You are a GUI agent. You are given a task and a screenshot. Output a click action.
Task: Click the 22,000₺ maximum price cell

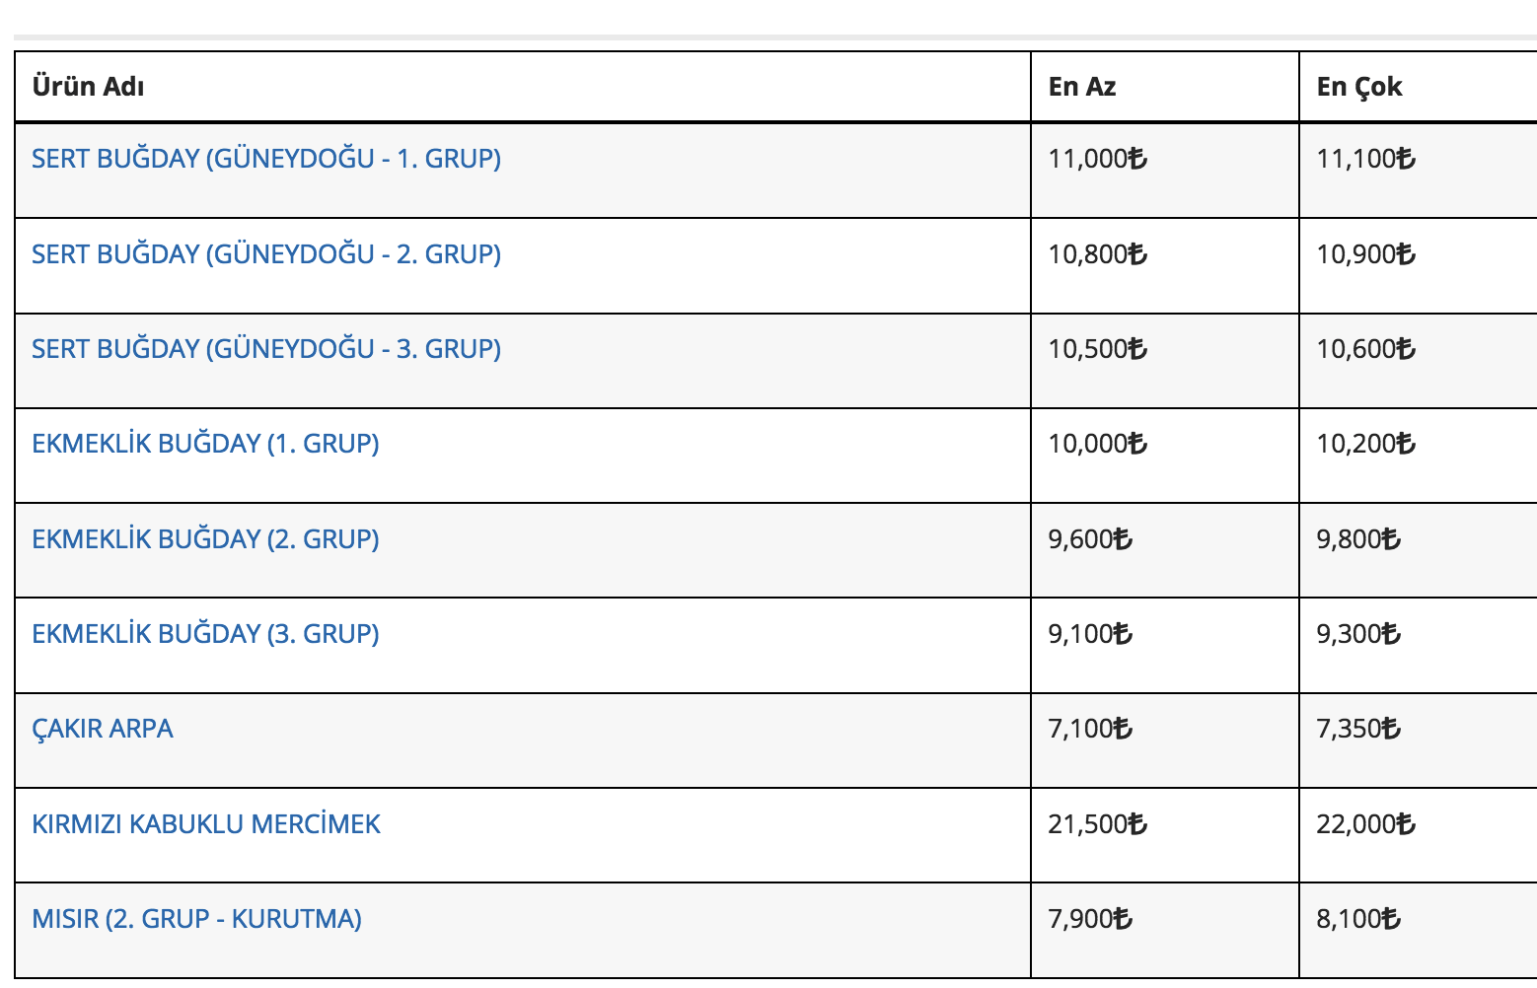point(1365,824)
